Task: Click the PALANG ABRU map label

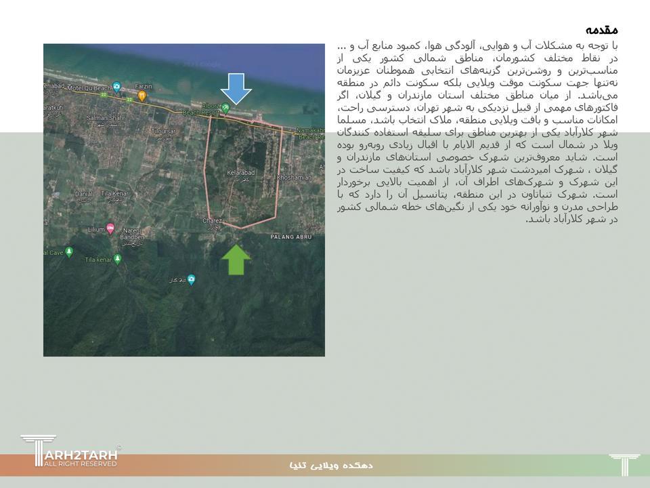Action: 290,237
